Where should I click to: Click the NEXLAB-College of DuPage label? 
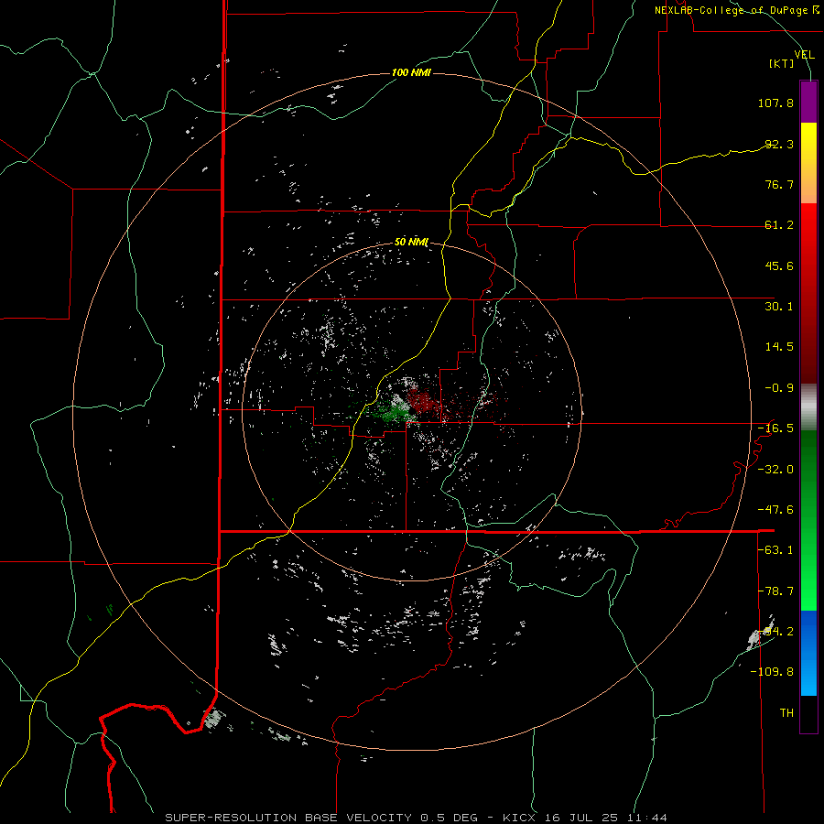(736, 10)
